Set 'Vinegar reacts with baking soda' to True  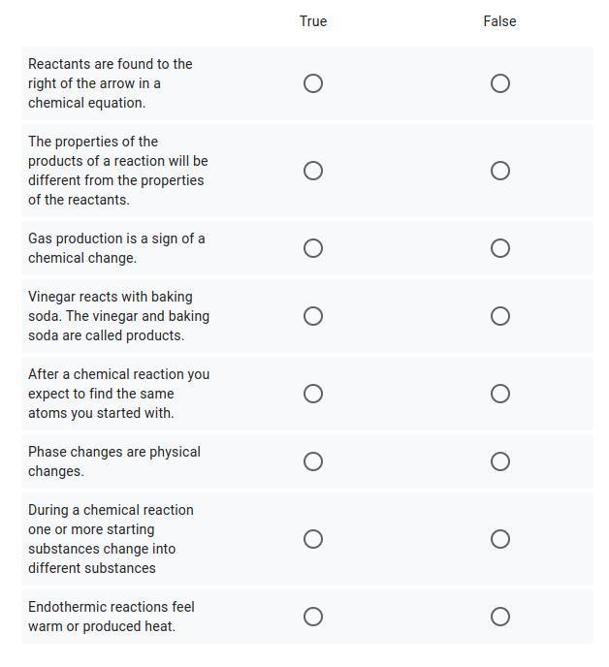coord(313,316)
